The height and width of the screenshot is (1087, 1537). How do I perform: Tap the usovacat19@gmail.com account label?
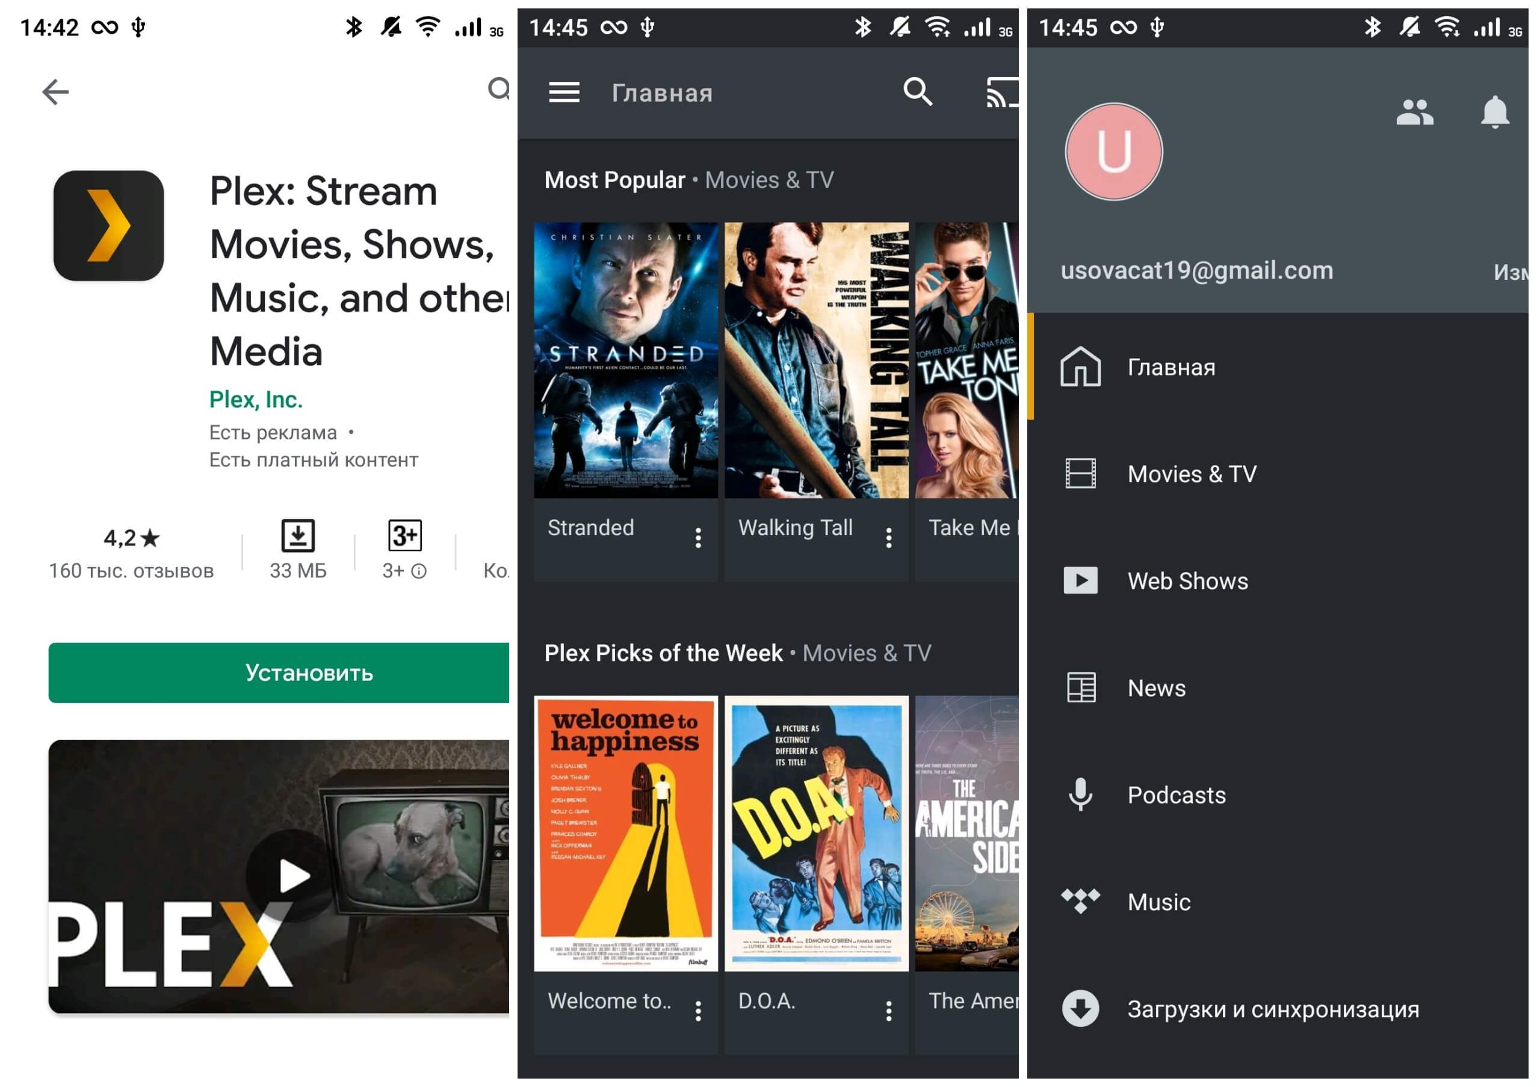click(1197, 270)
